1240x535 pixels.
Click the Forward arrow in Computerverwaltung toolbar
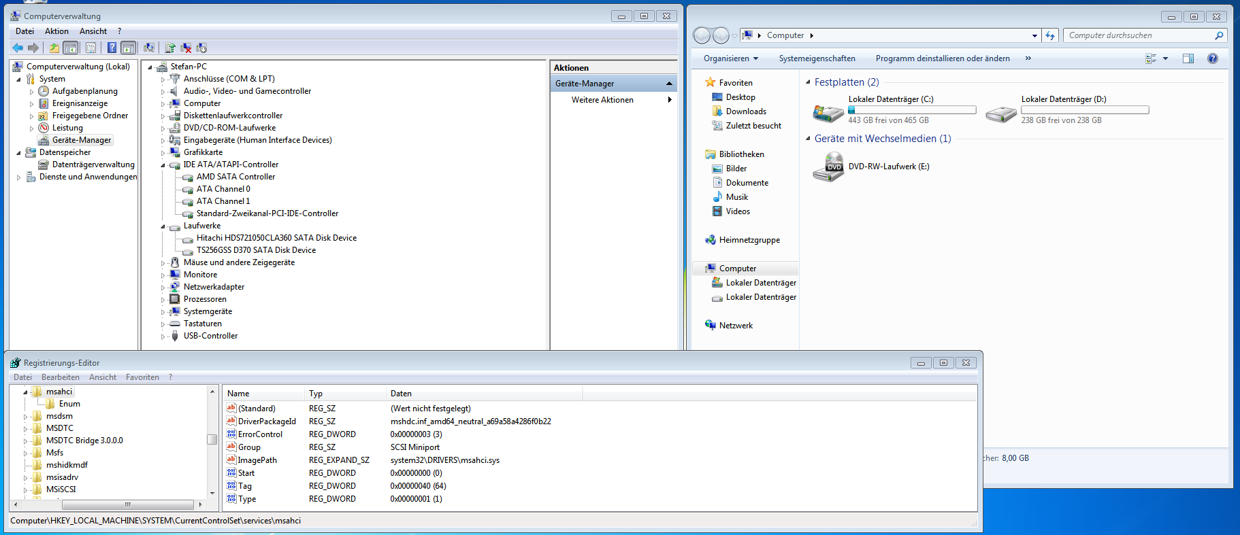33,48
